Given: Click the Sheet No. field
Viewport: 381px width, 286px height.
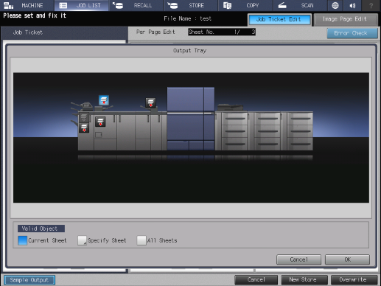Looking at the screenshot, I should (x=222, y=32).
